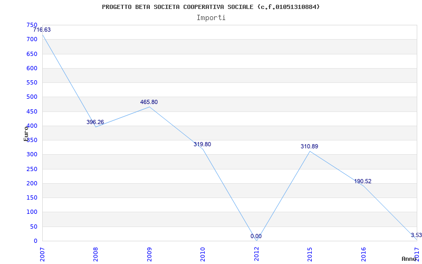This screenshot has height=264, width=422.
Task: Select the 190.52 data label
Action: (x=362, y=181)
